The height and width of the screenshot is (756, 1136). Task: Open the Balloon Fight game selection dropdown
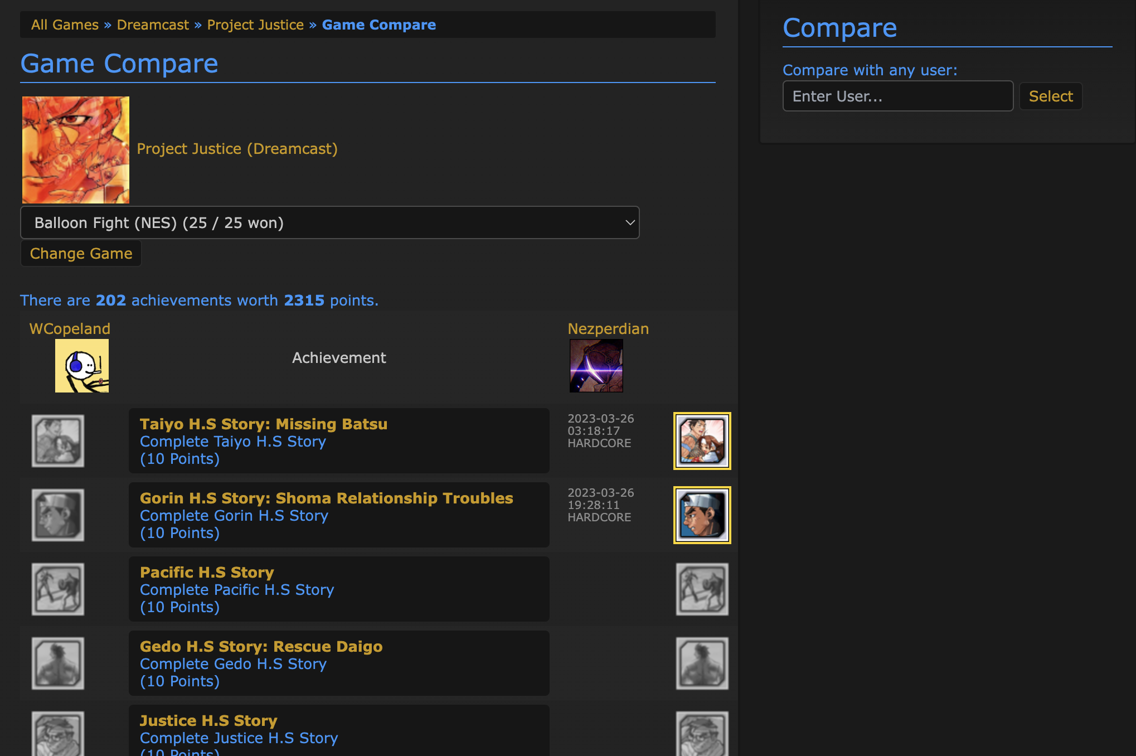[329, 222]
